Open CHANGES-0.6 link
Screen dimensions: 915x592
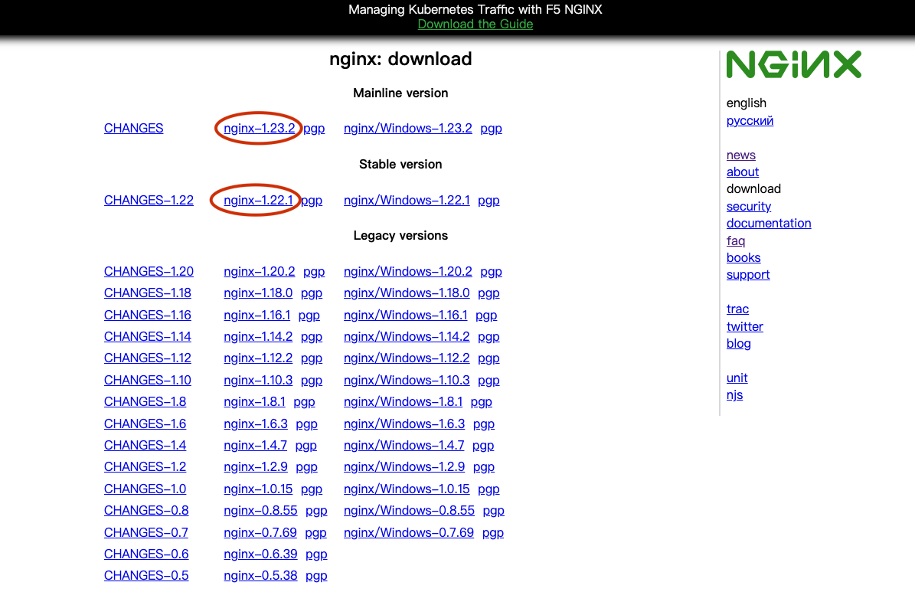(x=146, y=554)
